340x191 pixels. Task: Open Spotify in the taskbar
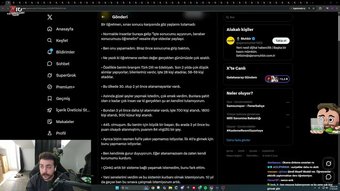(x=205, y=188)
